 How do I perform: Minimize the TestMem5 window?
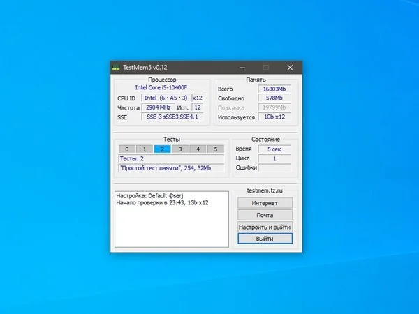(242, 68)
